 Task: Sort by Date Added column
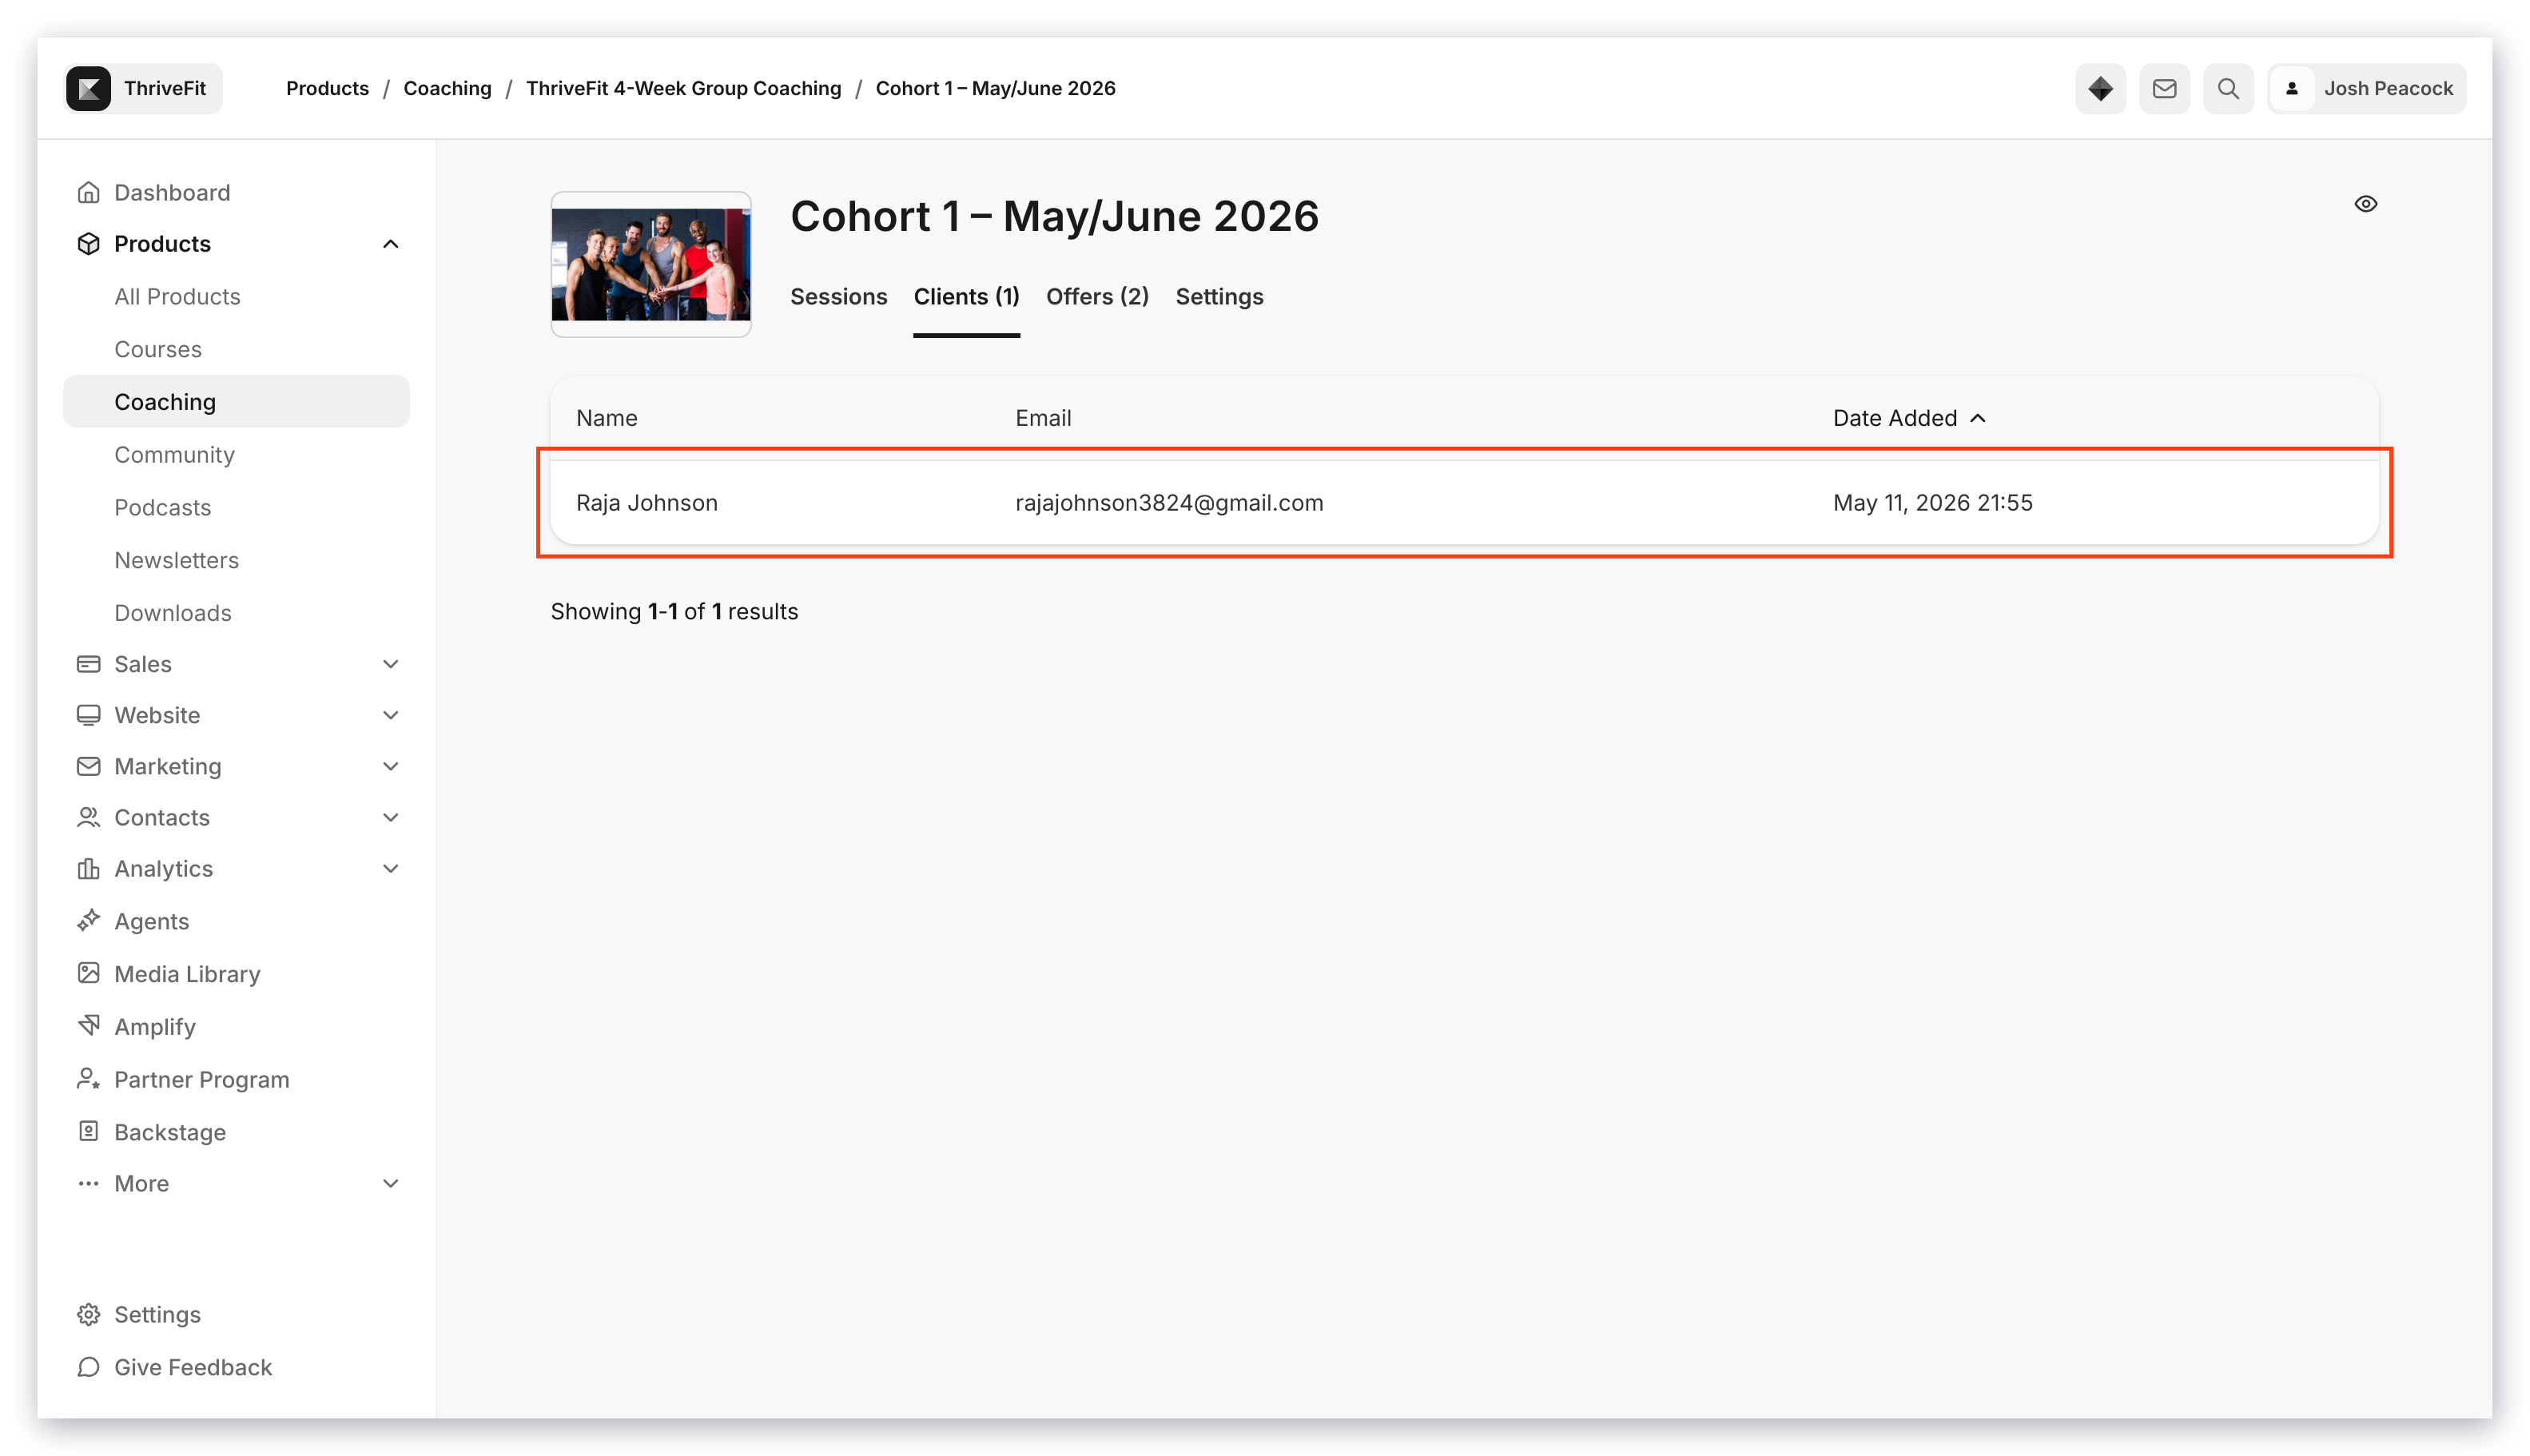tap(1908, 418)
